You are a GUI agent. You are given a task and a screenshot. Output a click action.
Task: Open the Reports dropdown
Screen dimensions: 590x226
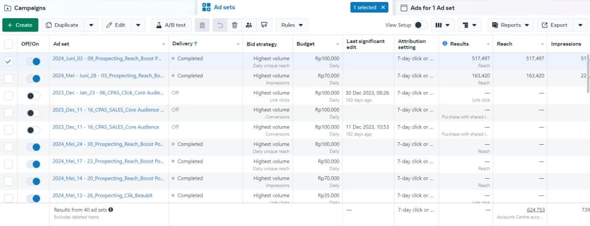click(510, 25)
